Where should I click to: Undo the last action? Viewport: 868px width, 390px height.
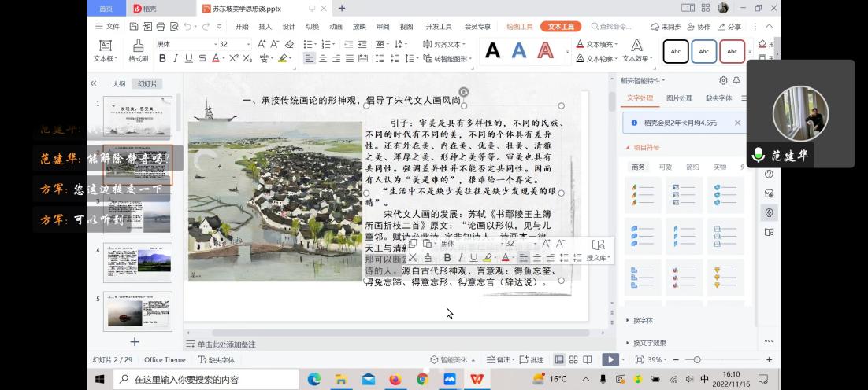(x=187, y=27)
